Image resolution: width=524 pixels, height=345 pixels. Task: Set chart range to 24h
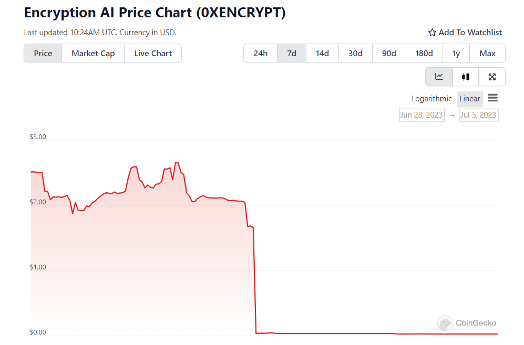(x=260, y=54)
